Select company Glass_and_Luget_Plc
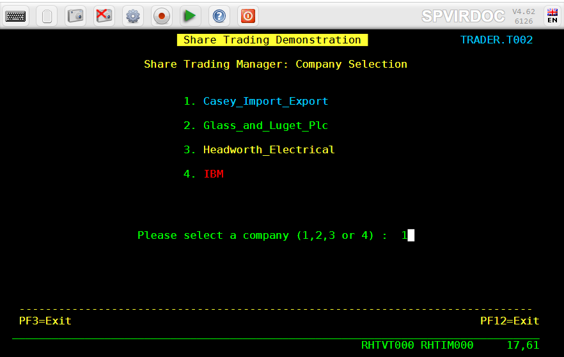The width and height of the screenshot is (564, 357). [265, 126]
